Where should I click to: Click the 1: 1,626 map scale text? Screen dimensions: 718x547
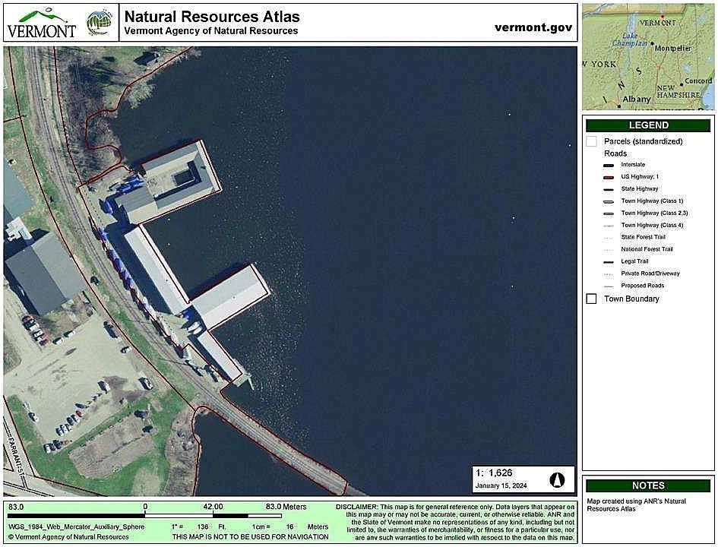pos(494,473)
